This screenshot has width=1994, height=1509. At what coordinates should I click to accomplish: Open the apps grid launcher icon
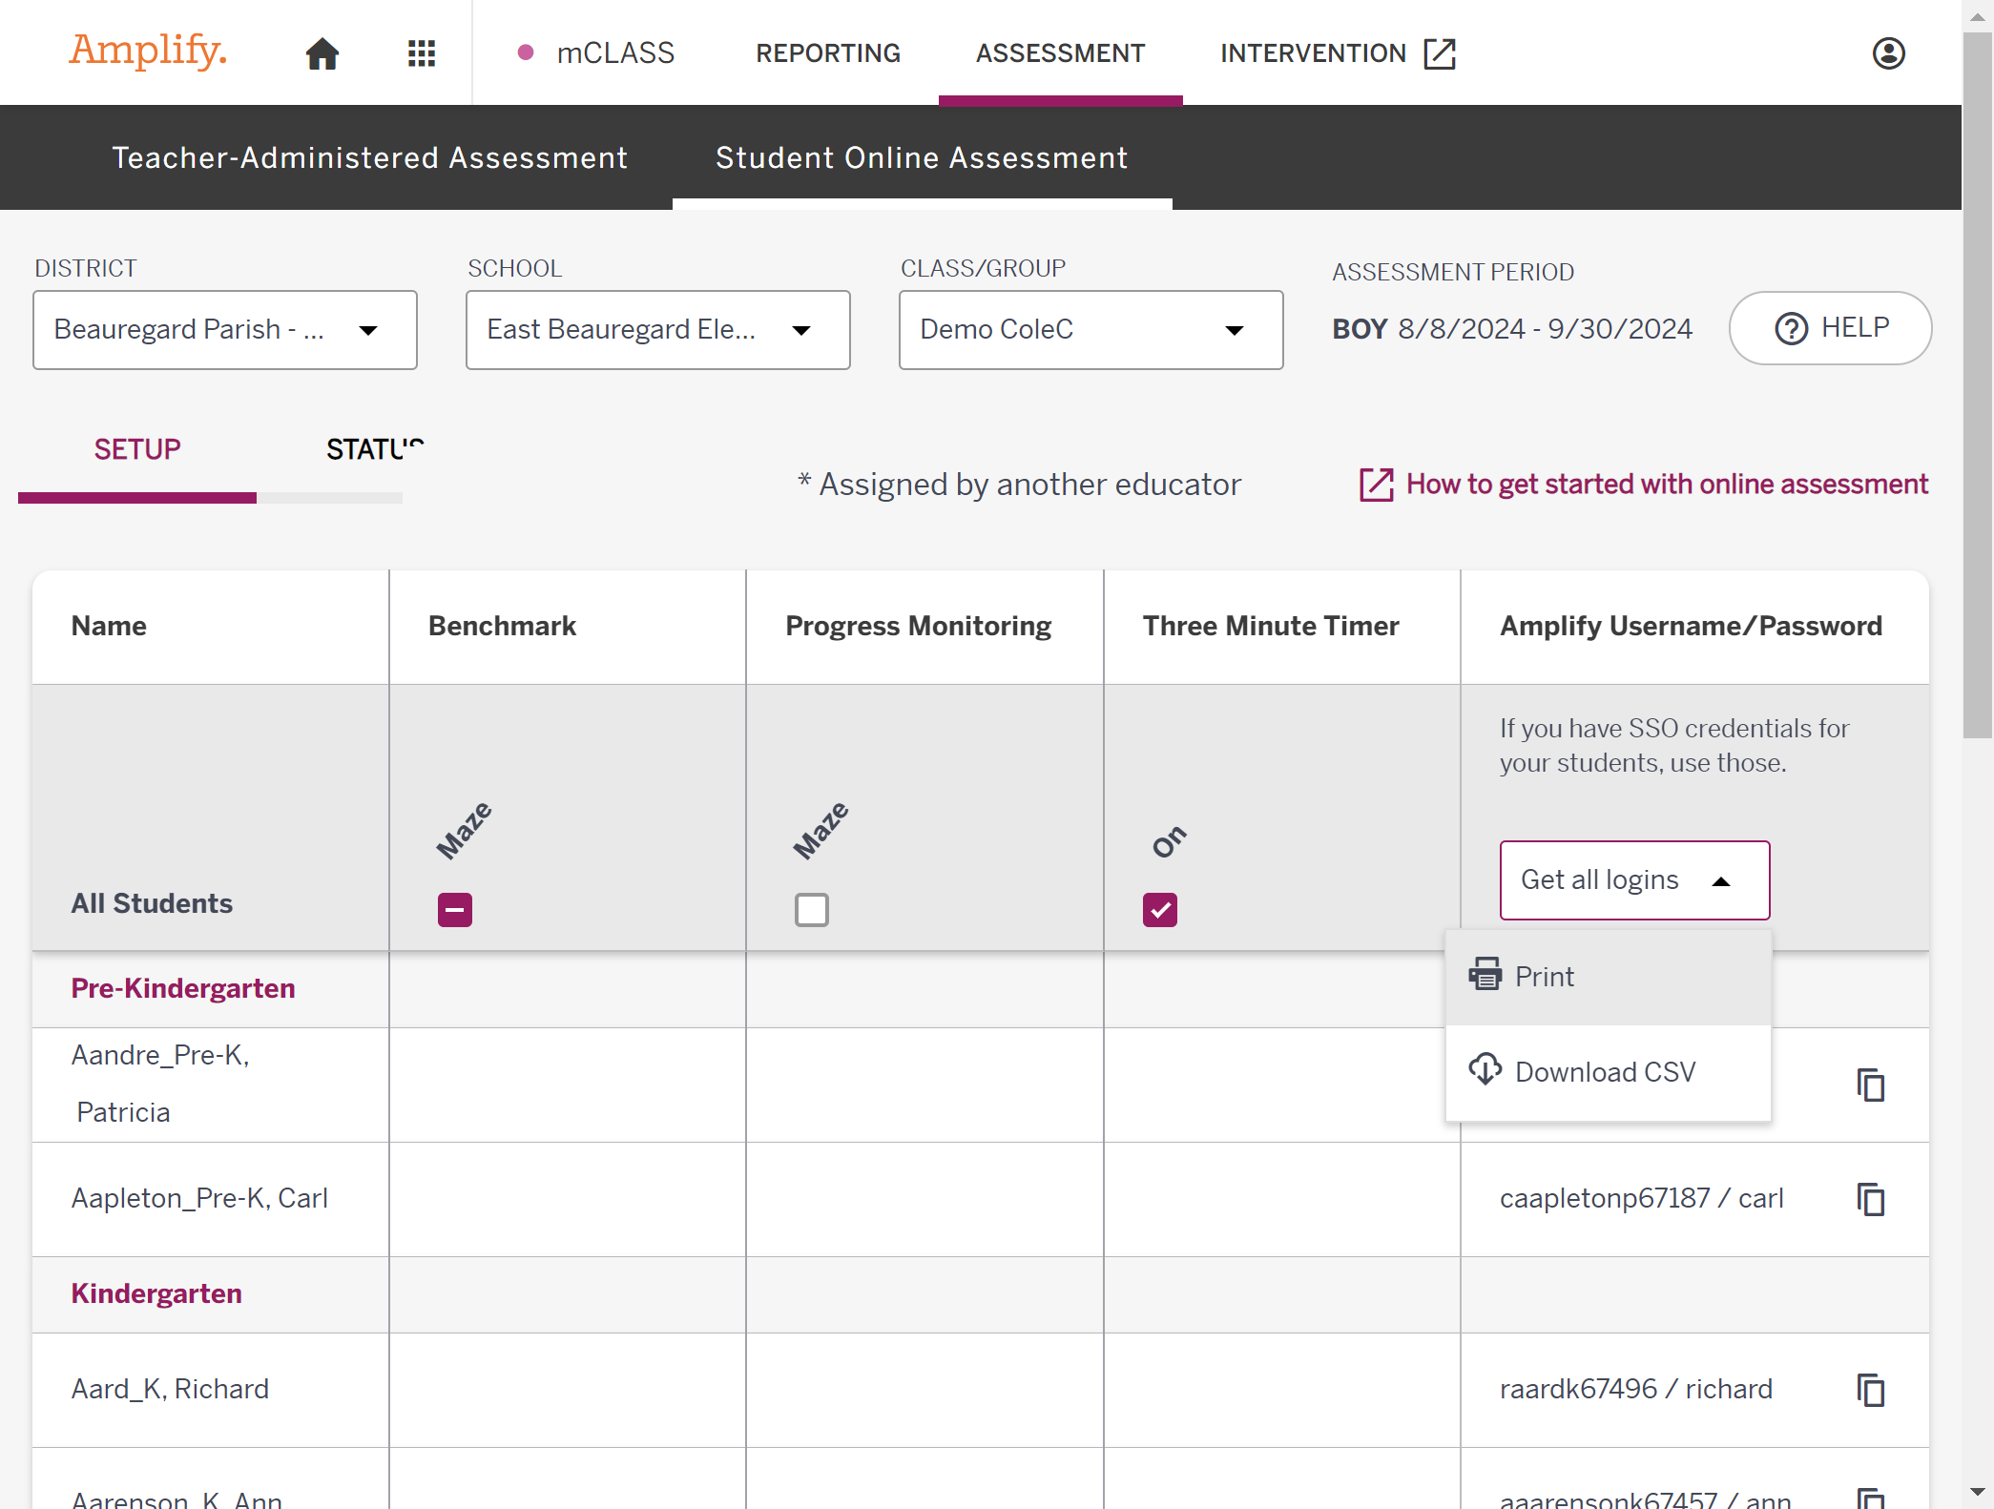click(421, 53)
